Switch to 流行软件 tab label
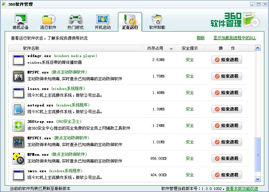The image size is (269, 192). click(x=48, y=28)
